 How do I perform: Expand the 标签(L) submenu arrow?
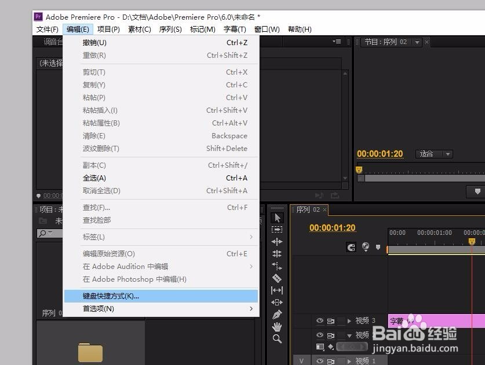pos(251,237)
